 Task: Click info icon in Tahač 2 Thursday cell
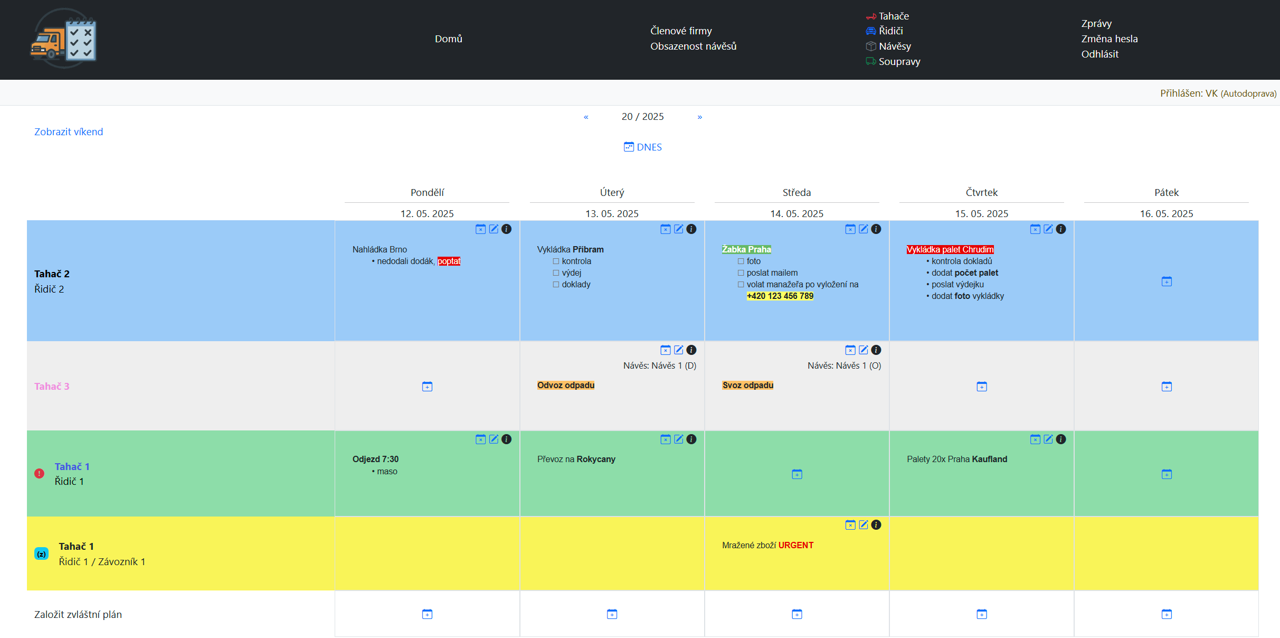1061,229
